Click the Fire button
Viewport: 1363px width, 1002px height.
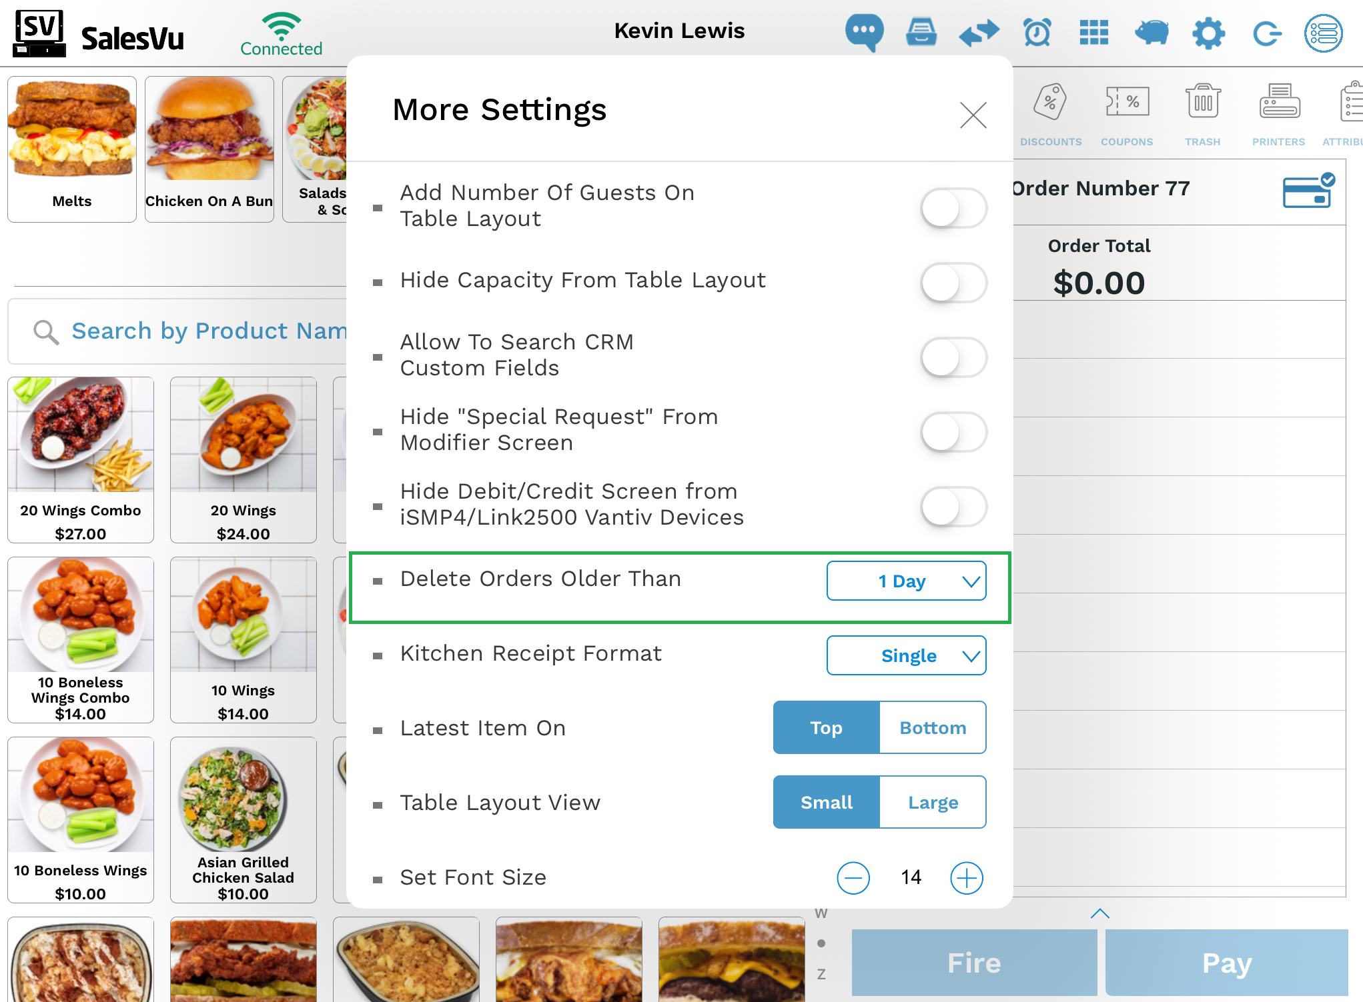pos(974,963)
